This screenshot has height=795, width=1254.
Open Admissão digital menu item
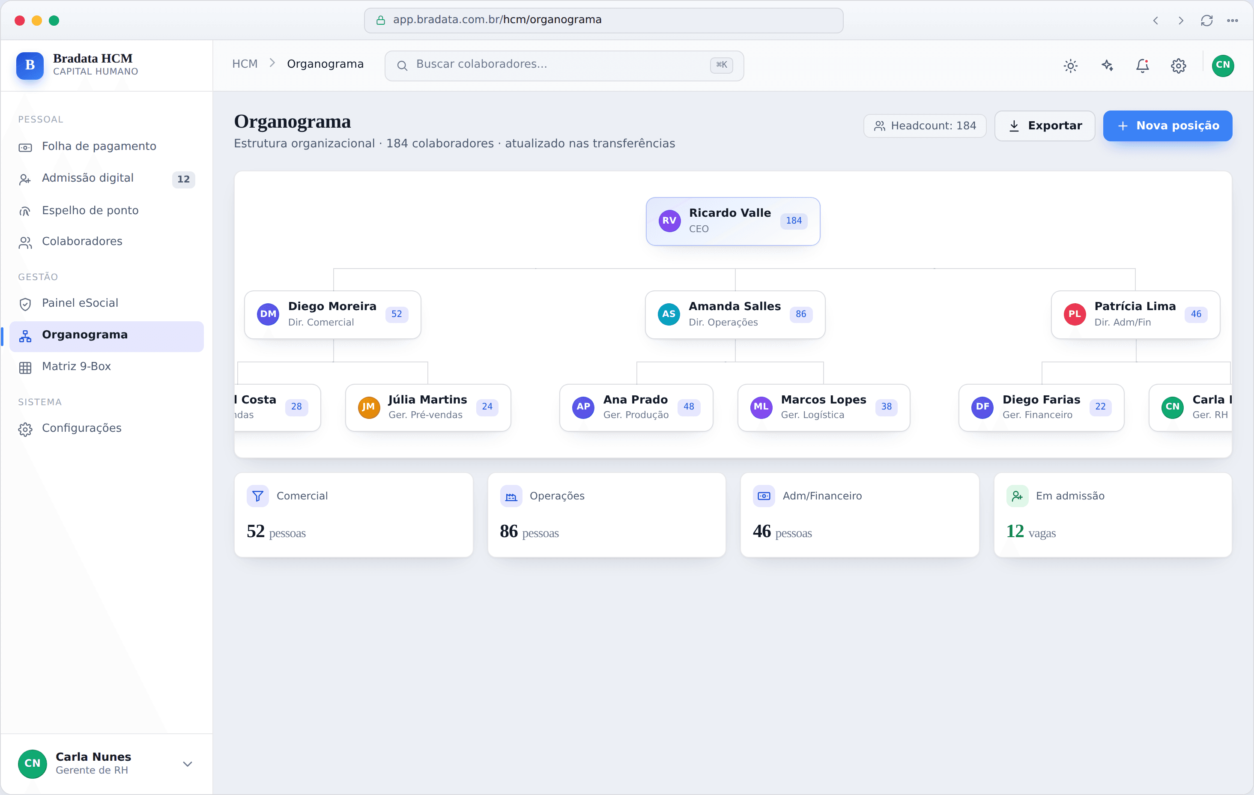106,178
